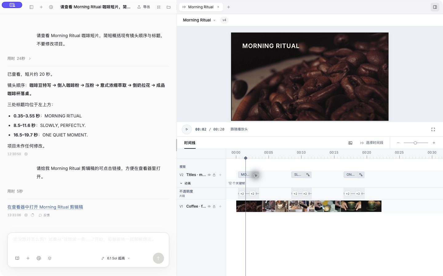Select the 时间线 timeline tab
This screenshot has height=276, width=443.
tap(190, 143)
